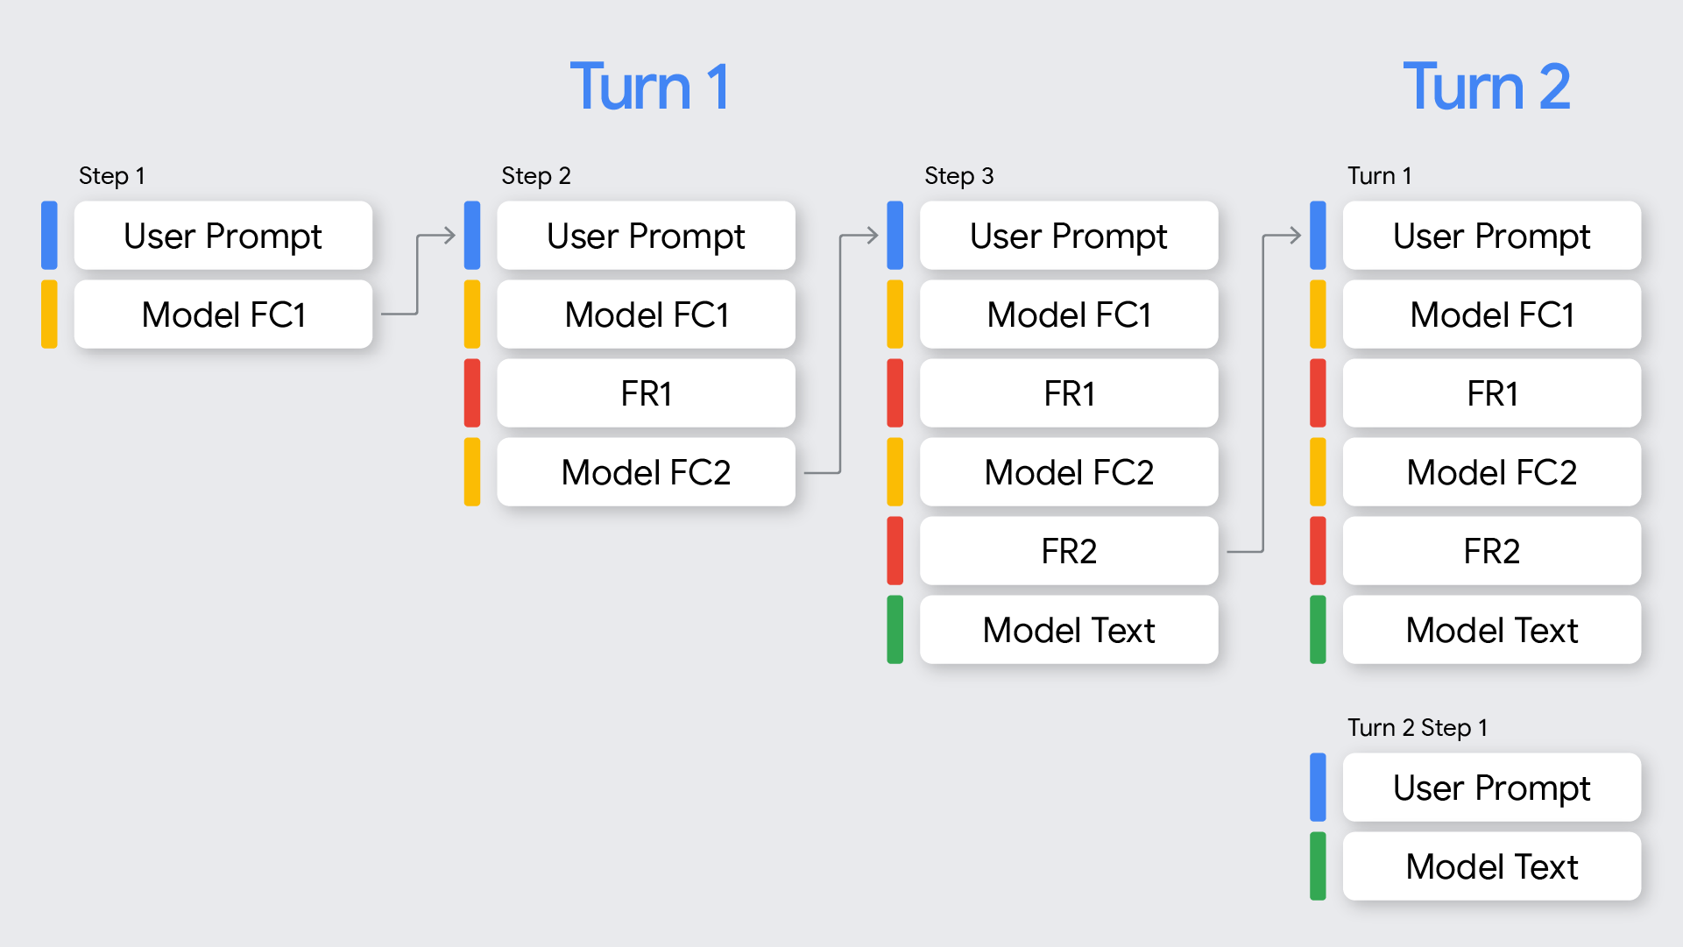The image size is (1683, 947).
Task: Click the User Prompt box under Step 1
Action: pos(223,236)
